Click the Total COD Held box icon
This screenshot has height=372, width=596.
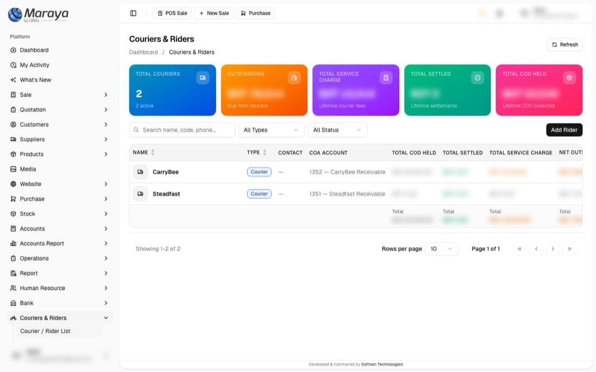tap(569, 77)
